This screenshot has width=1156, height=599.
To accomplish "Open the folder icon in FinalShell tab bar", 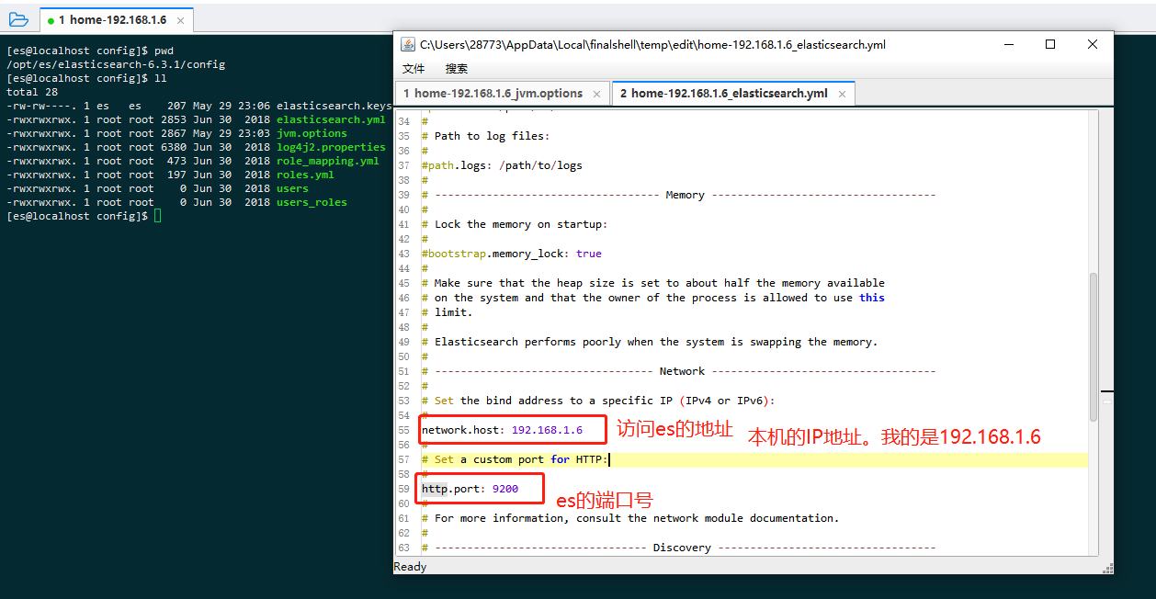I will click(x=18, y=19).
